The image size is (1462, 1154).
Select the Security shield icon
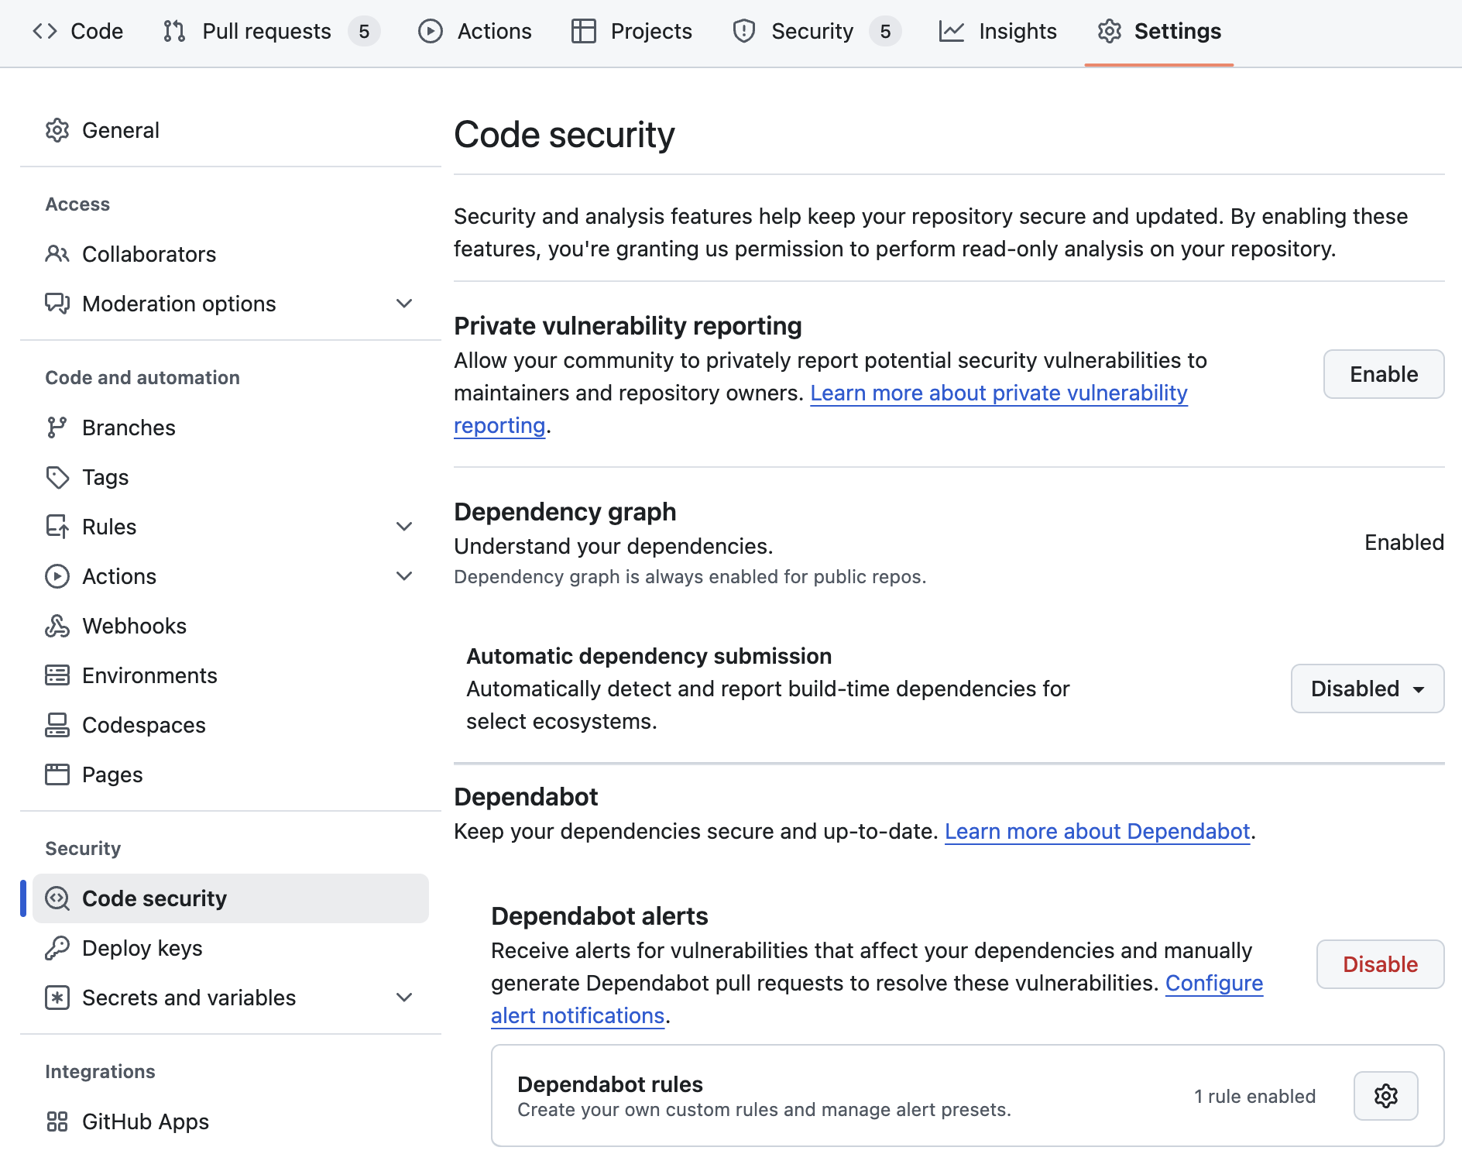tap(743, 31)
